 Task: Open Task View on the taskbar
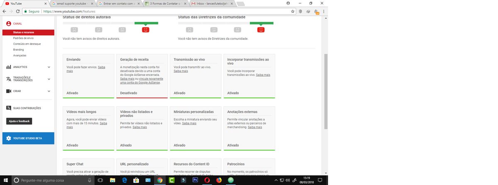[100, 180]
